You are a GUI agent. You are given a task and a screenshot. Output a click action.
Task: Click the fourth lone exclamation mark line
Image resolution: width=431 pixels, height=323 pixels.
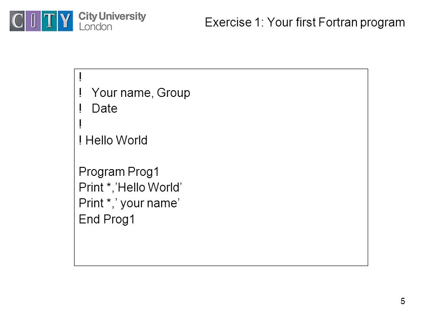[80, 124]
